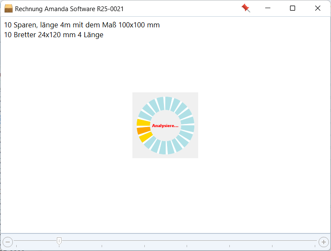Toggle the red pin icon in title bar
This screenshot has width=331, height=251.
coord(246,8)
